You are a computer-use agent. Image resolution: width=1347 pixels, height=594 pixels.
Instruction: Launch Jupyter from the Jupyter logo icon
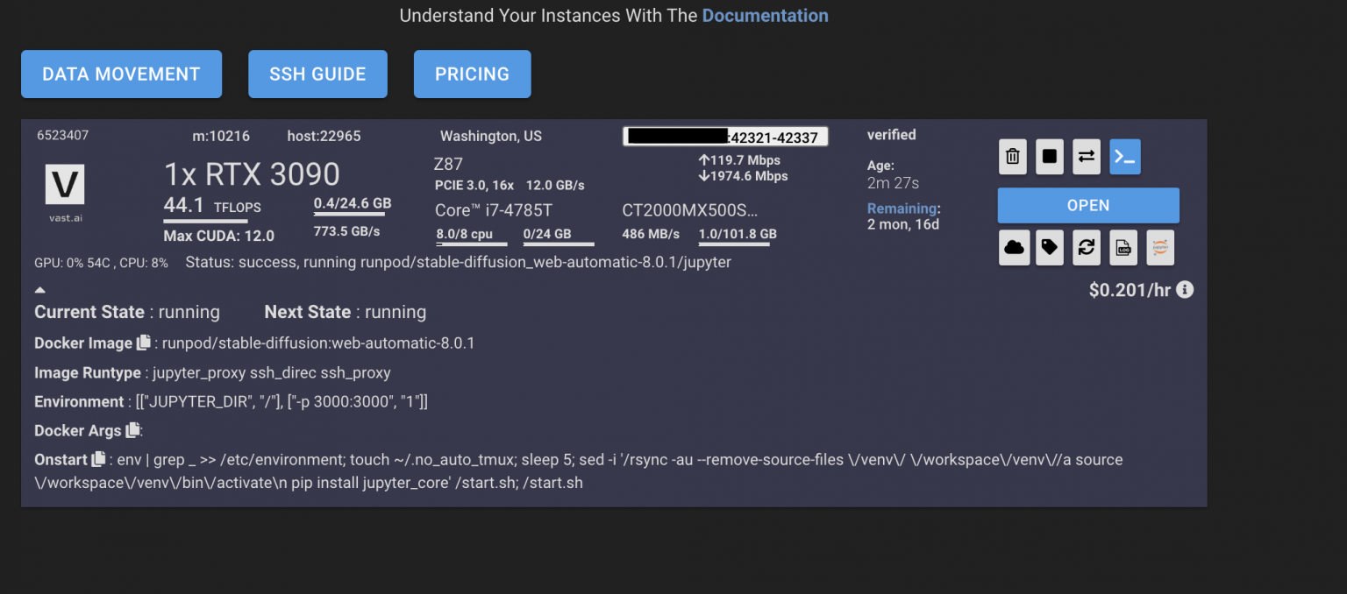coord(1160,247)
